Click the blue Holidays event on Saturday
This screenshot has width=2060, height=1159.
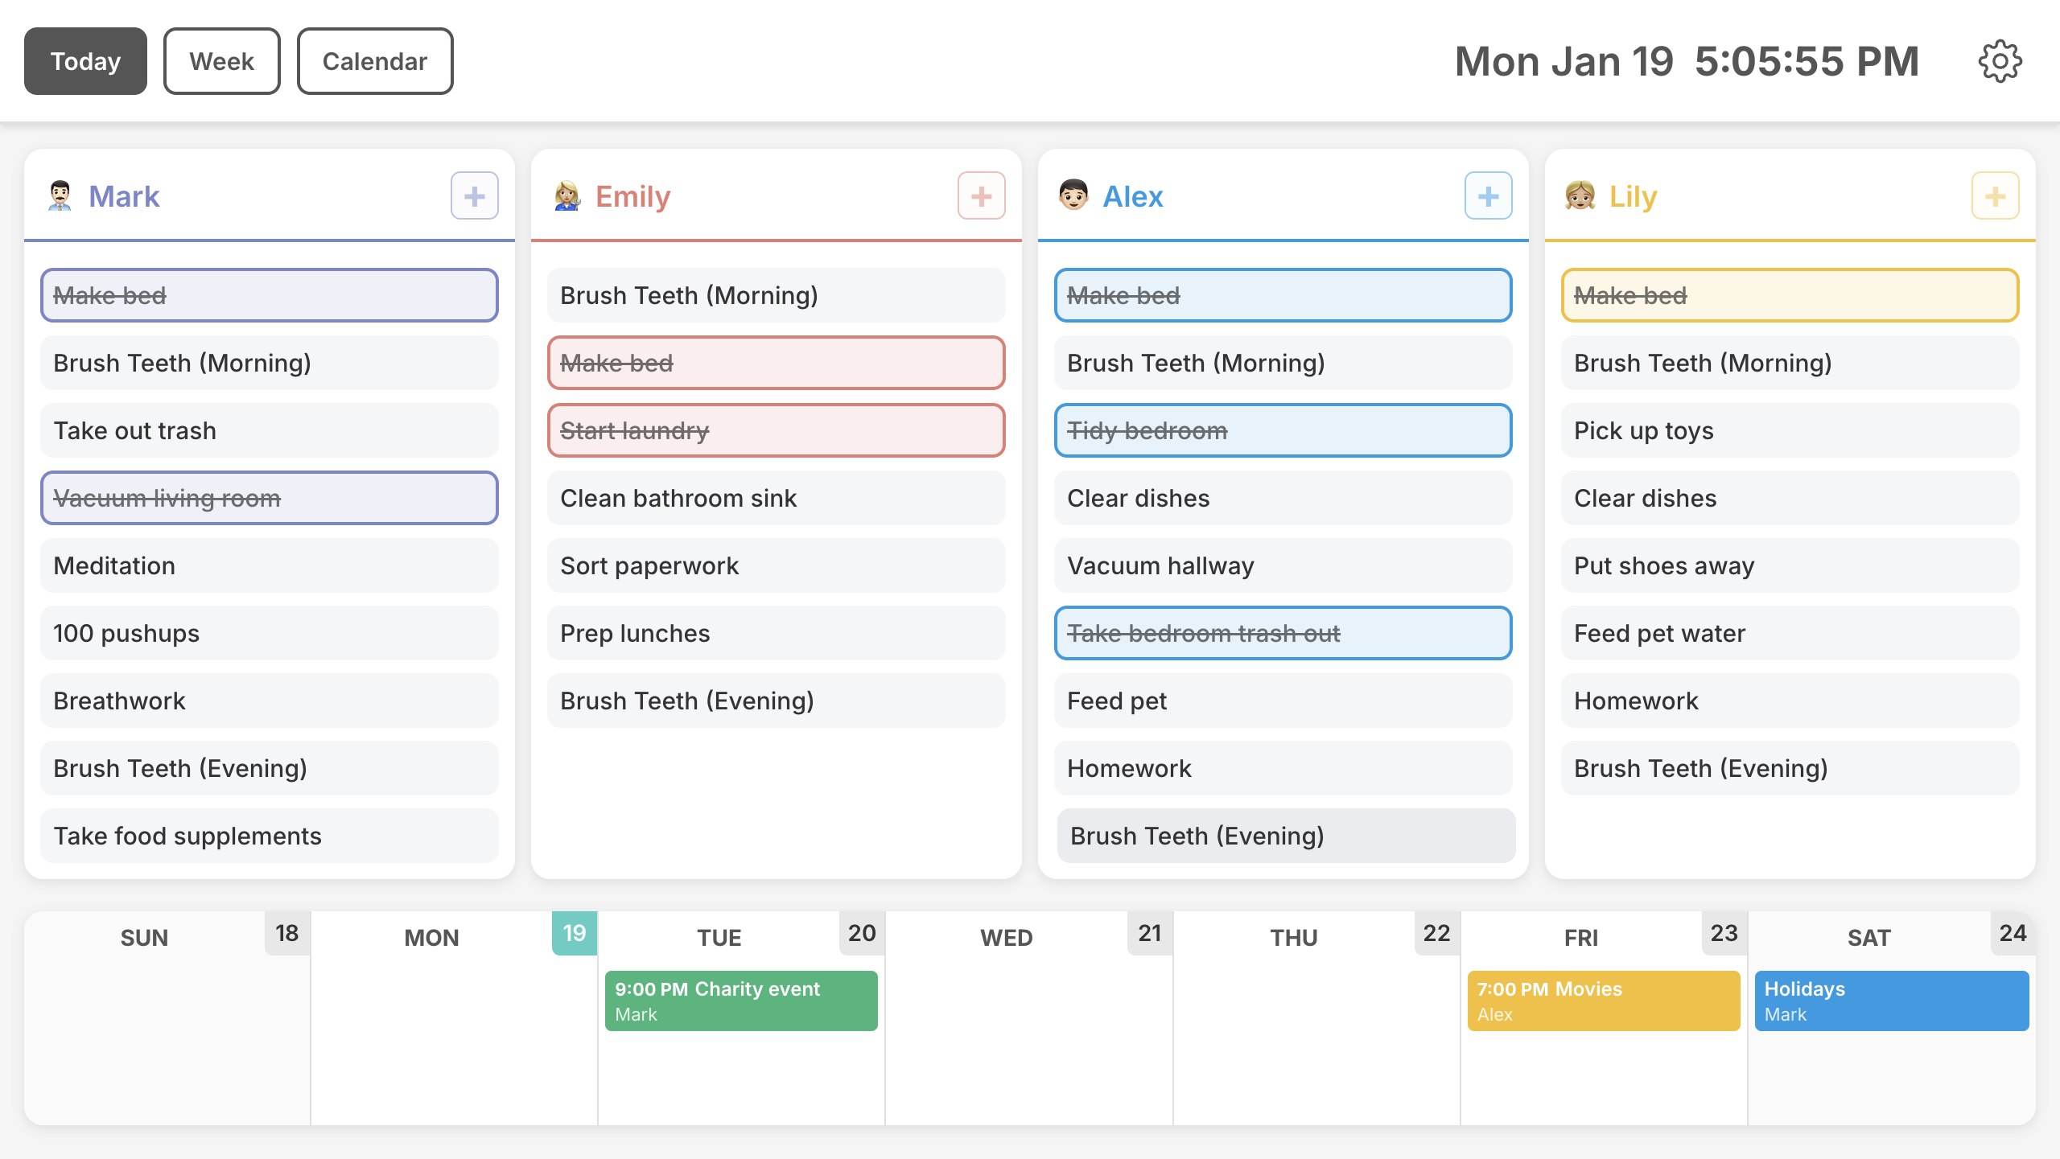click(x=1891, y=1001)
